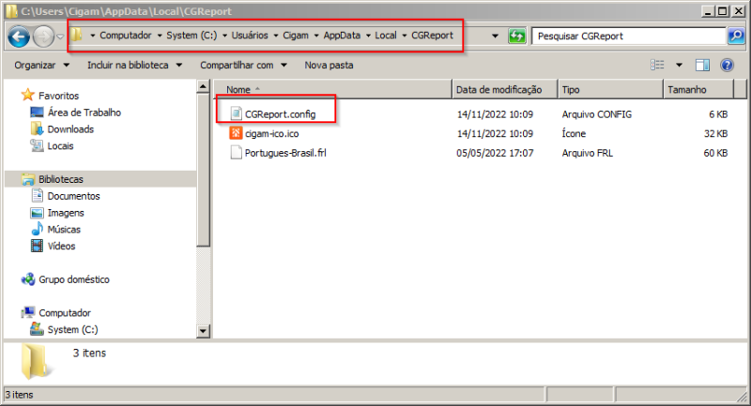751x406 pixels.
Task: Change view with the view mode icon
Action: tap(657, 65)
